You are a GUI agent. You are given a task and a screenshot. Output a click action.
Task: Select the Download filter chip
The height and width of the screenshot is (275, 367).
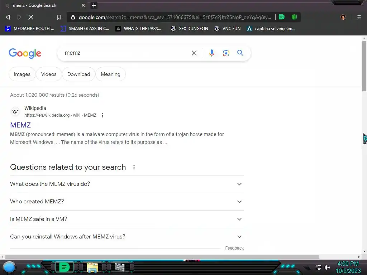pyautogui.click(x=78, y=74)
